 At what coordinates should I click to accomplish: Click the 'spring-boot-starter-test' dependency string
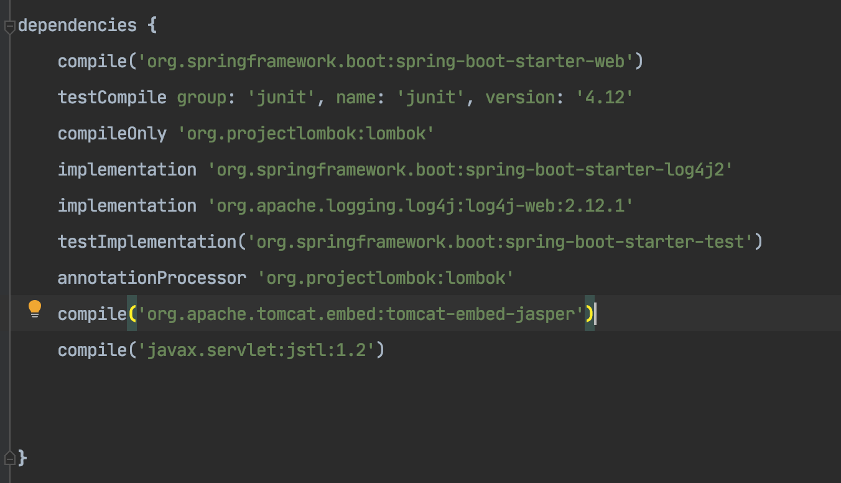click(x=499, y=241)
